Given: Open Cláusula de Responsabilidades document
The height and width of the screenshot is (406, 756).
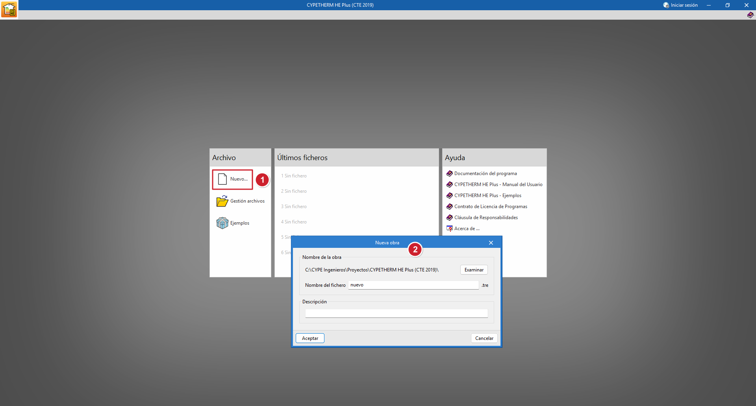Looking at the screenshot, I should point(485,218).
